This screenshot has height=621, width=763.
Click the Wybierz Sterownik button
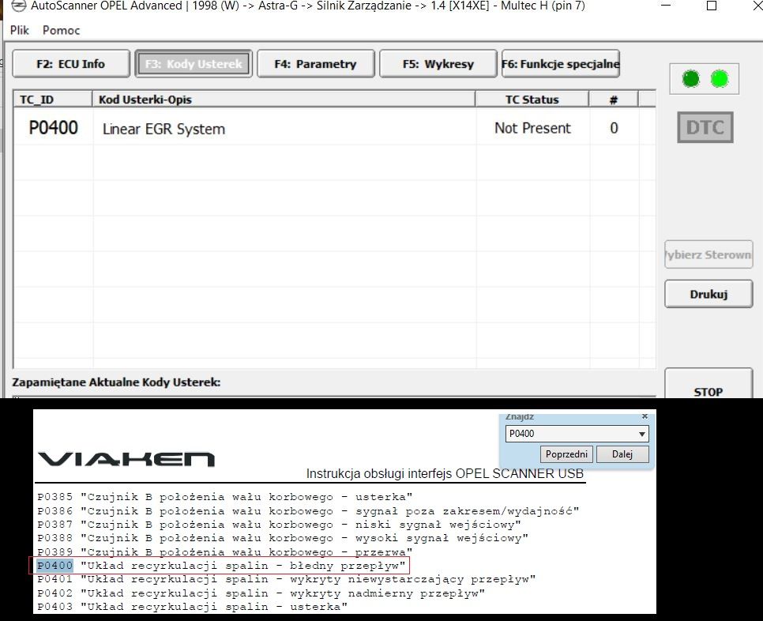click(x=708, y=254)
